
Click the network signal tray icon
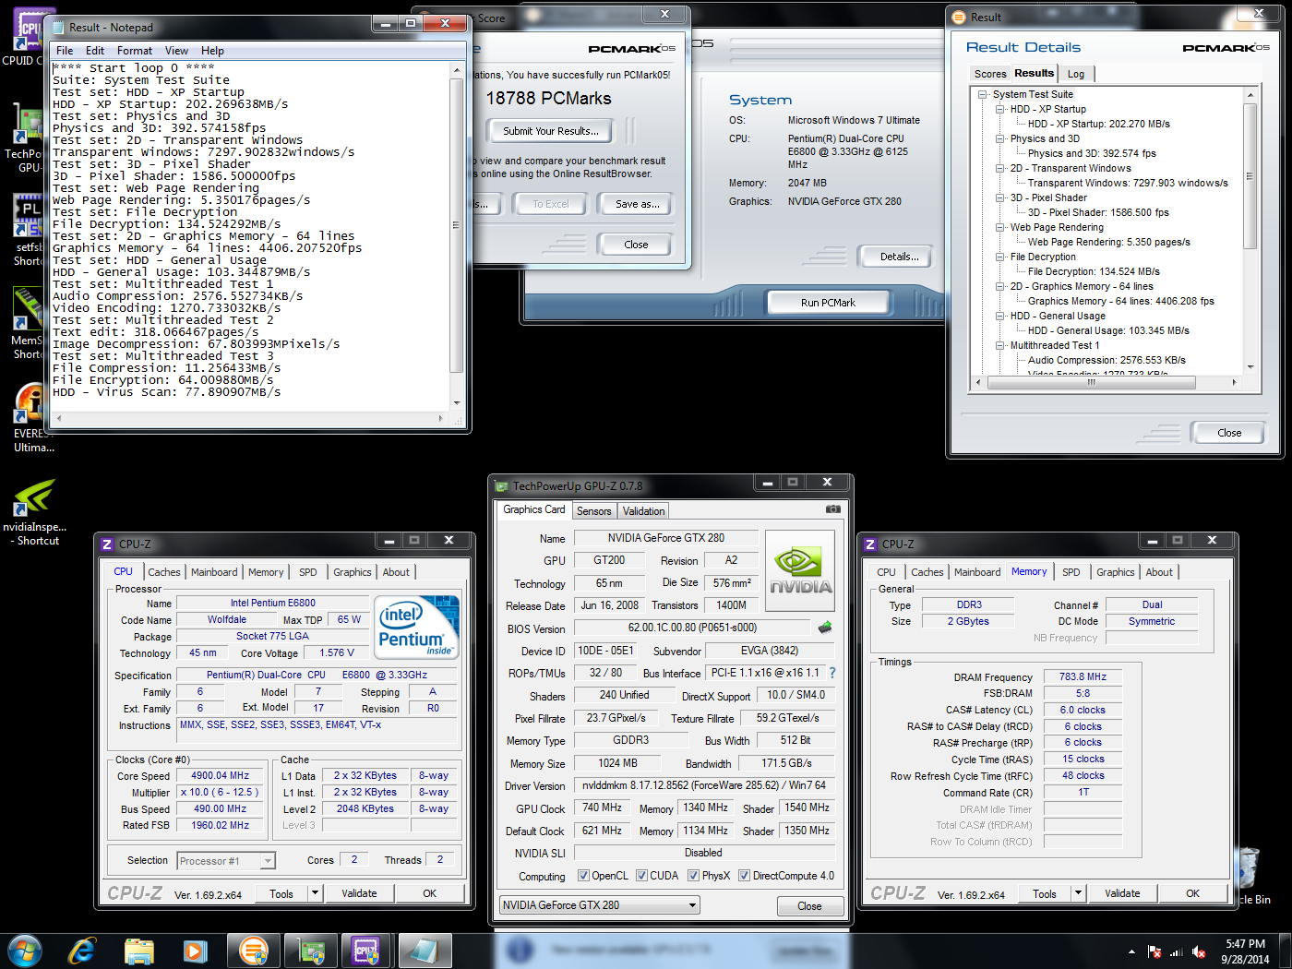point(1176,951)
